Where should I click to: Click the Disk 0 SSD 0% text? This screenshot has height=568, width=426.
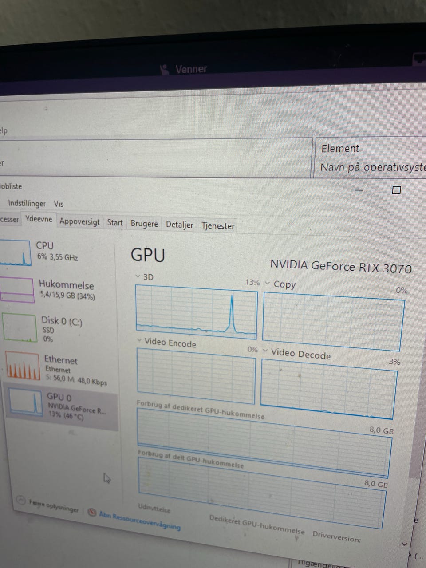(62, 329)
